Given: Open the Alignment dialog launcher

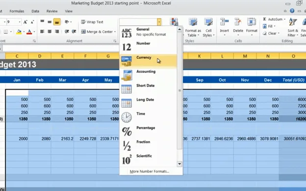Looking at the screenshot, I should pyautogui.click(x=115, y=41).
